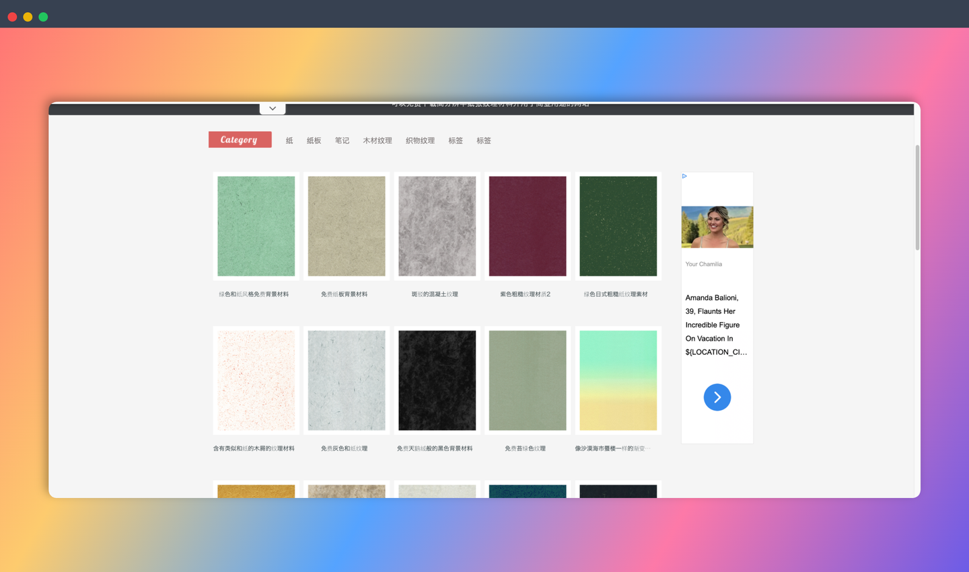Minimize the window with the yellow button
969x572 pixels.
(28, 17)
